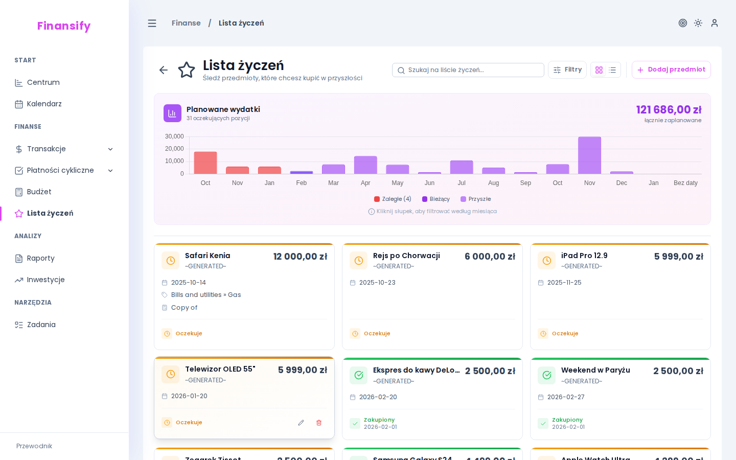Viewport: 736px width, 460px height.
Task: Open the user profile icon
Action: 715,23
